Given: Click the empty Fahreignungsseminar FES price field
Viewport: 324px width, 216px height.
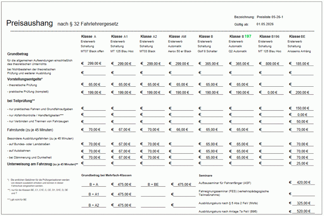Looking at the screenshot, I should [x=303, y=194].
